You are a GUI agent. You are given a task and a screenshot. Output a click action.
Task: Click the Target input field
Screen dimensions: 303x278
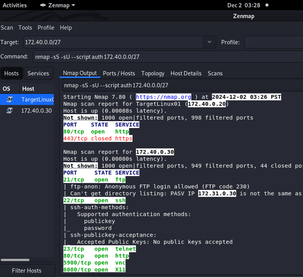113,42
